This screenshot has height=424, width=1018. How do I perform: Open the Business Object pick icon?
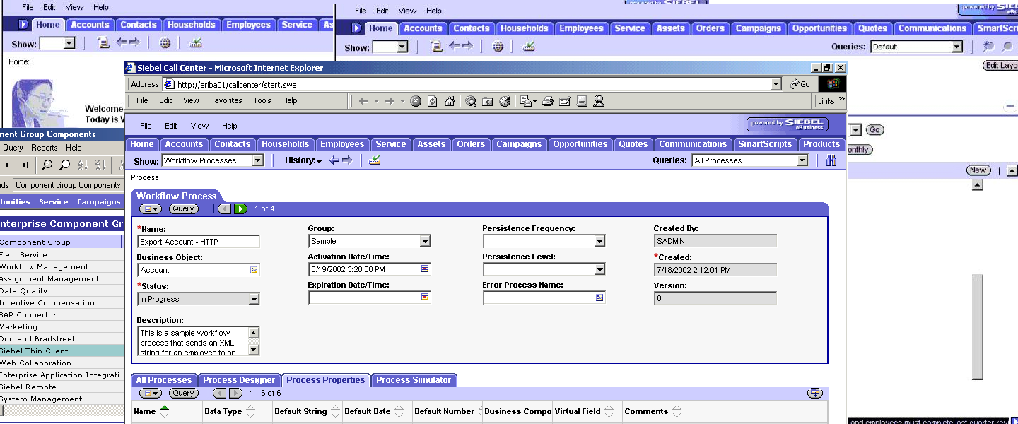coord(254,270)
